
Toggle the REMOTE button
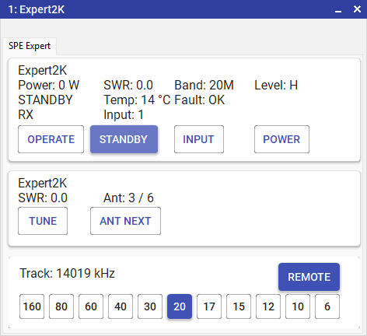[309, 277]
